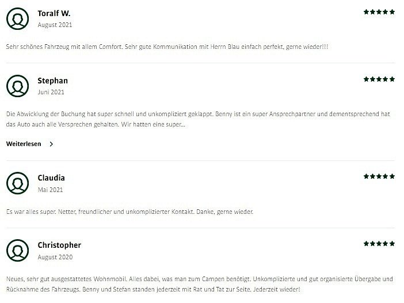
Task: Click the reviewer name Toralf W.
Action: point(54,13)
